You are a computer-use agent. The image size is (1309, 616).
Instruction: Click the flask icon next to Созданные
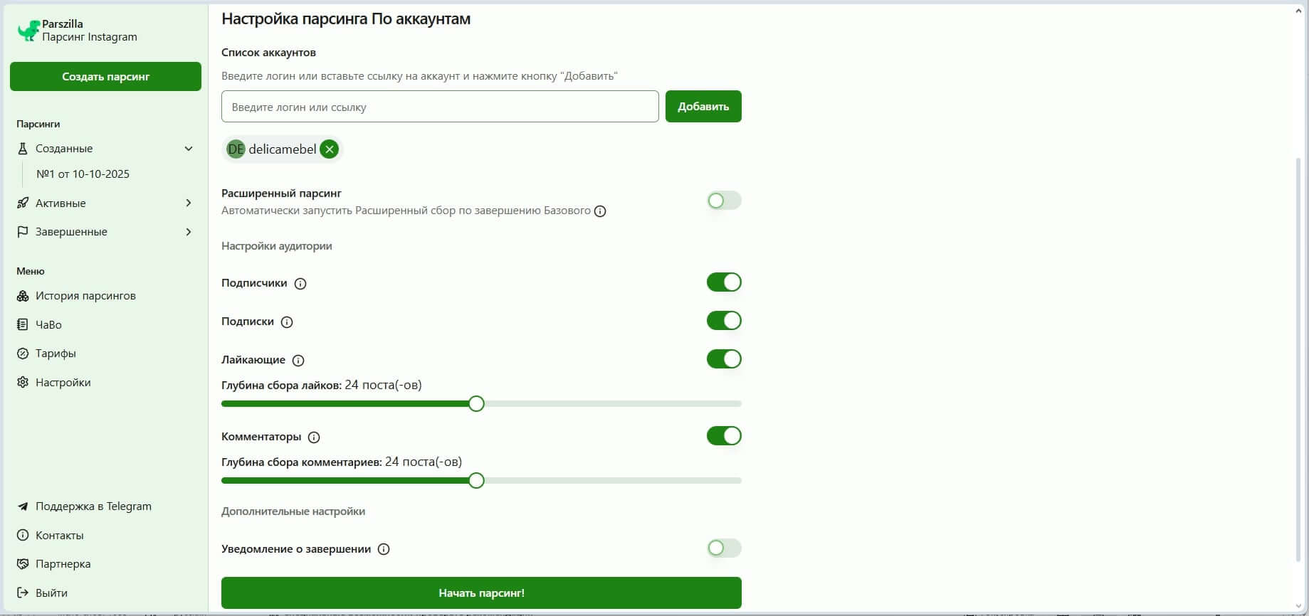click(x=23, y=149)
